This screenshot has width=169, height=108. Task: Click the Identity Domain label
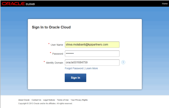[x=55, y=63]
